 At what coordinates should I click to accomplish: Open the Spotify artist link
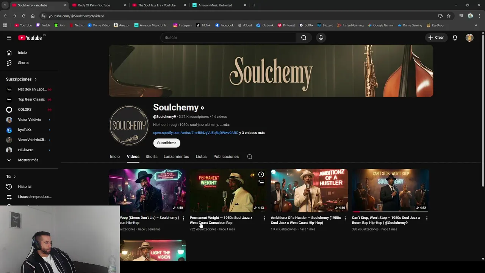pyautogui.click(x=196, y=133)
